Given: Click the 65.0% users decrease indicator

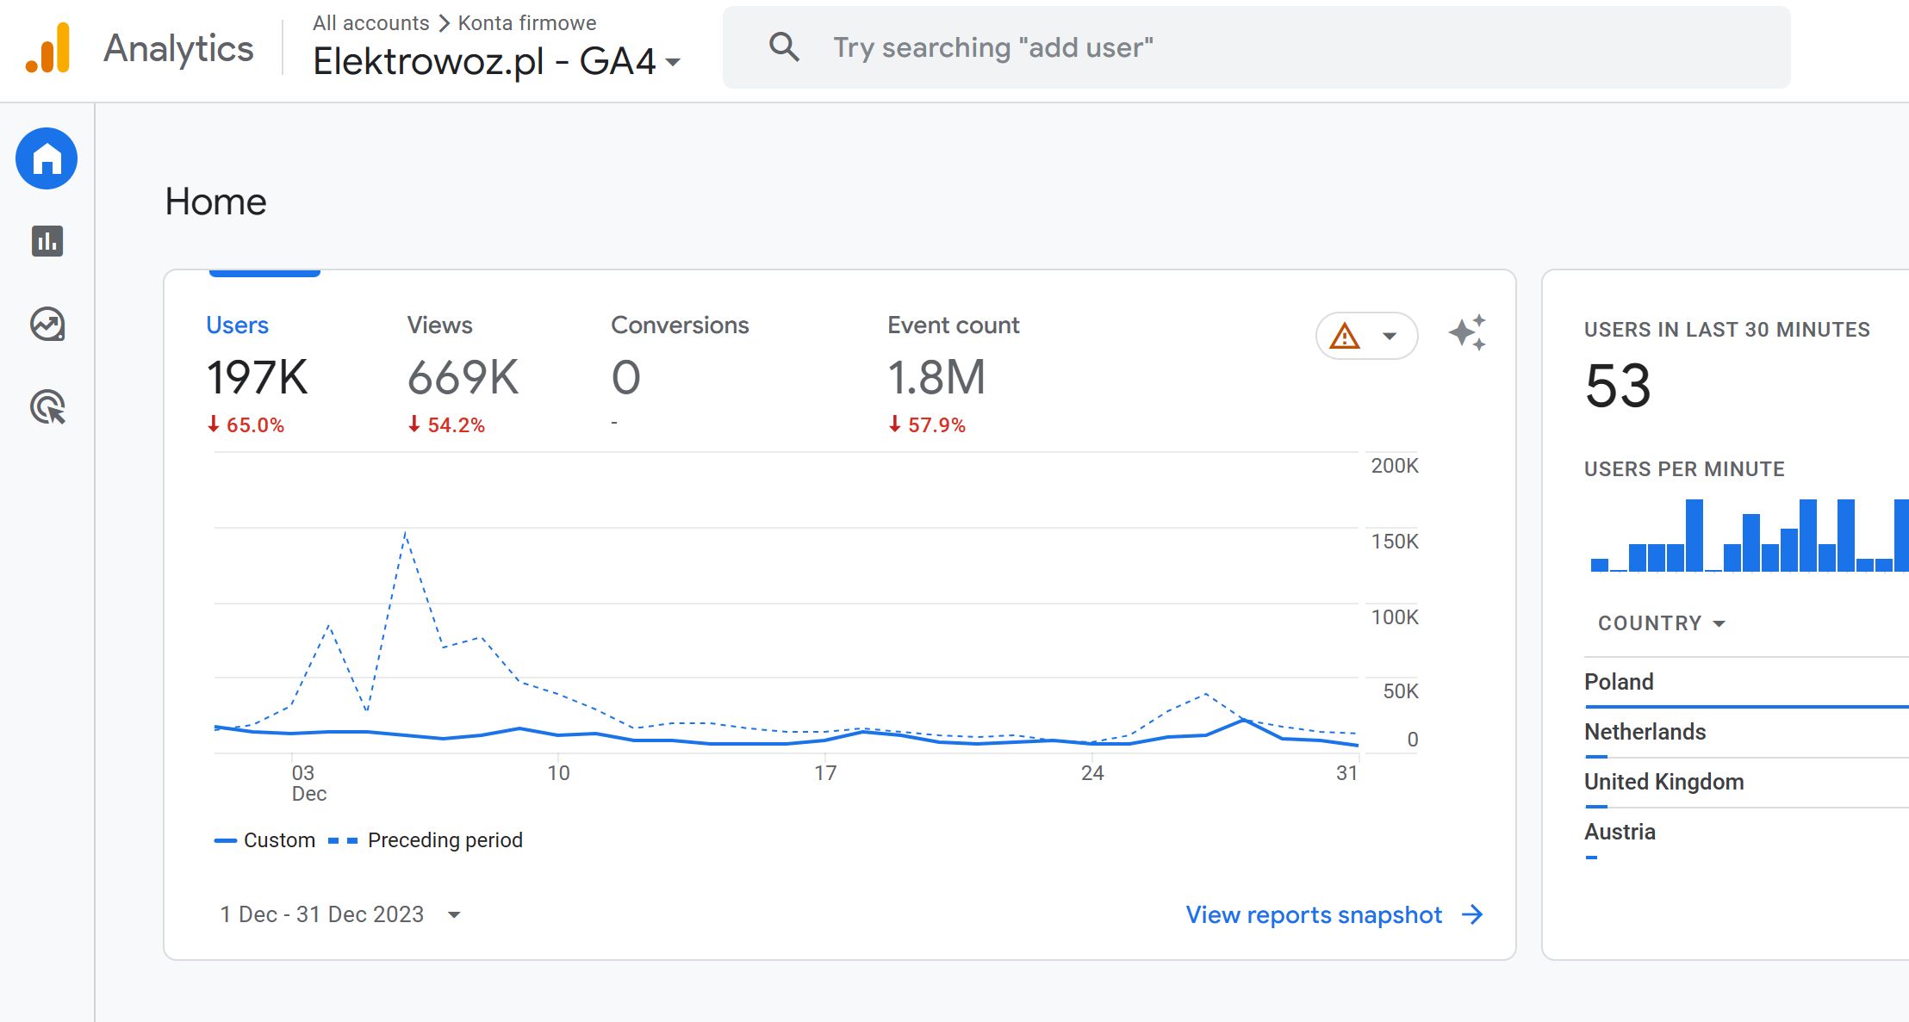Looking at the screenshot, I should click(246, 424).
